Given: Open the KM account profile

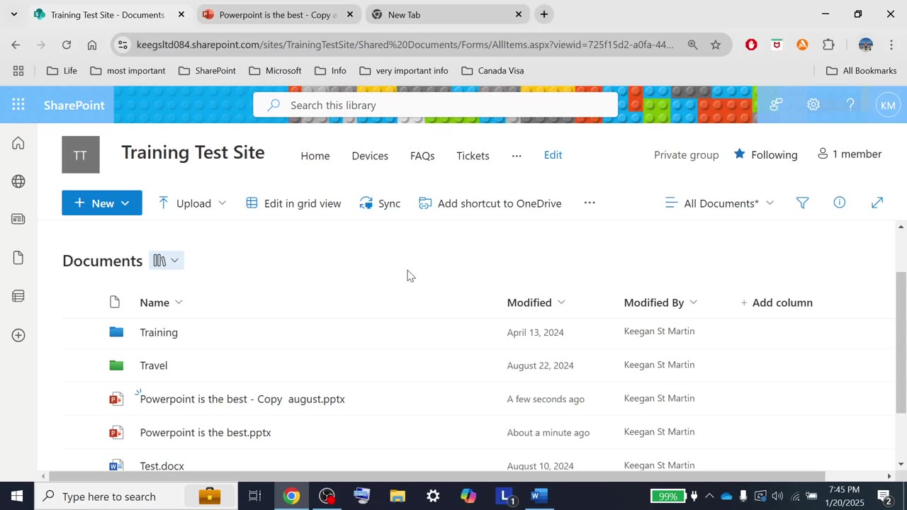Looking at the screenshot, I should tap(888, 105).
